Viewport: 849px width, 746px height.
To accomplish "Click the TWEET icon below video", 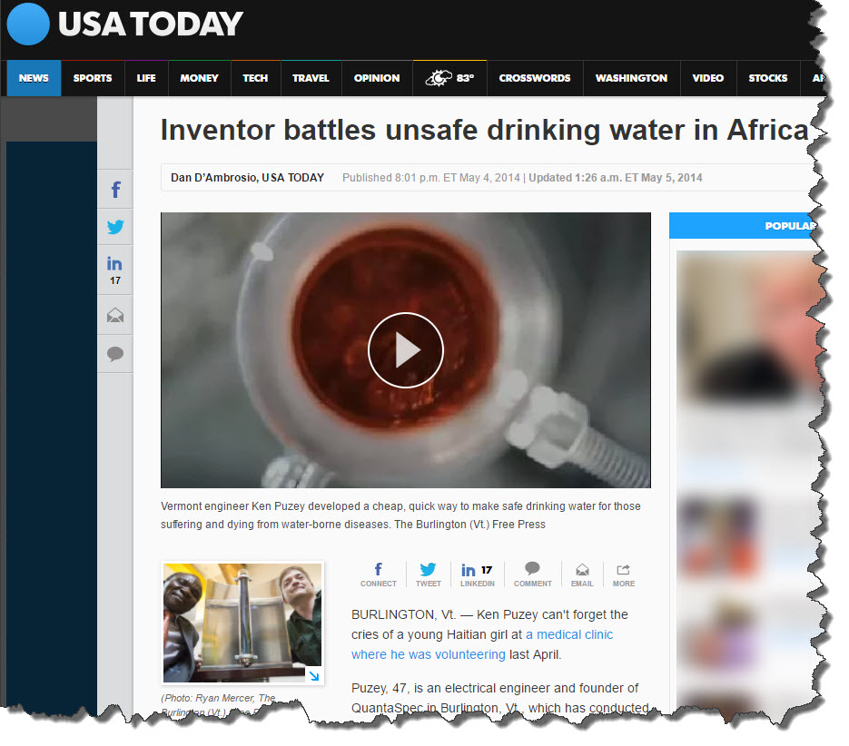I will click(429, 574).
